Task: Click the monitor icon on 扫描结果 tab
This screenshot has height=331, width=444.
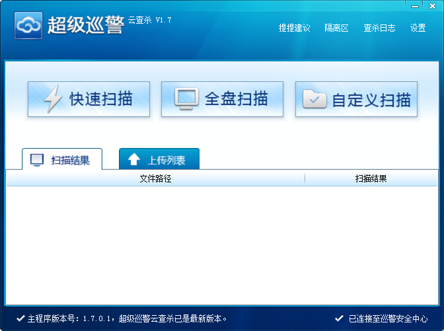Action: coord(38,159)
